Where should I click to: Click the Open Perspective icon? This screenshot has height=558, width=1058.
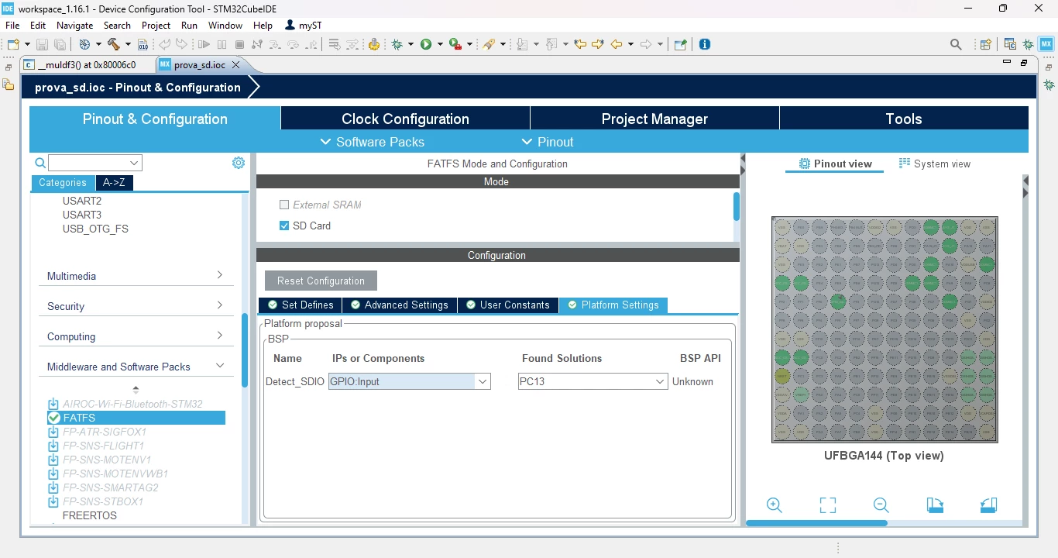click(x=986, y=44)
